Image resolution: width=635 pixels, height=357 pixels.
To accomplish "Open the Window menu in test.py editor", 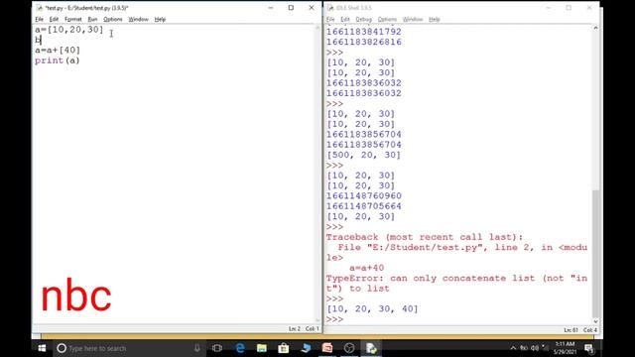I will [x=138, y=20].
